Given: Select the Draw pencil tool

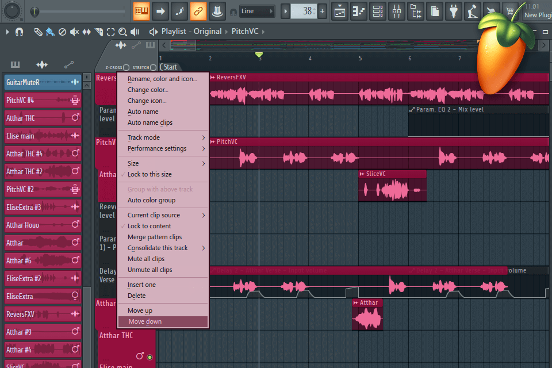Looking at the screenshot, I should (38, 32).
